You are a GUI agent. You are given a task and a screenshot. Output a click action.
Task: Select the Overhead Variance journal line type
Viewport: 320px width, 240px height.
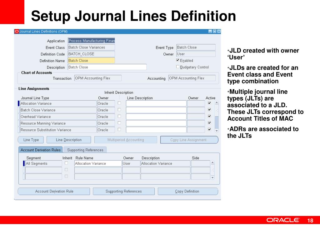click(58, 117)
